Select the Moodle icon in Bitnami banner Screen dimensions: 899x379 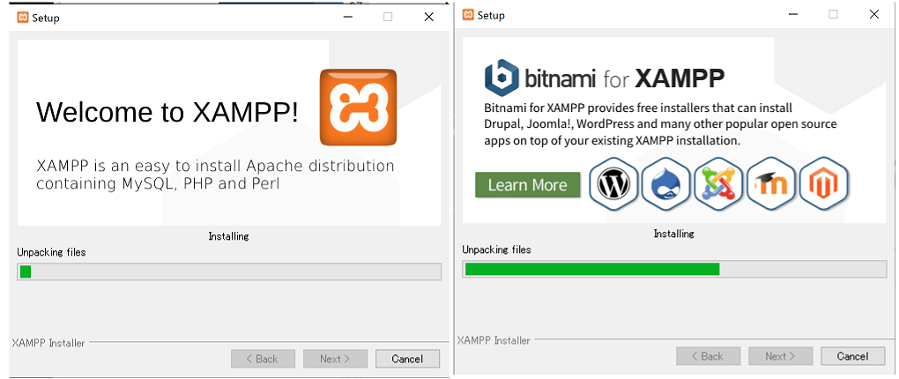point(771,184)
